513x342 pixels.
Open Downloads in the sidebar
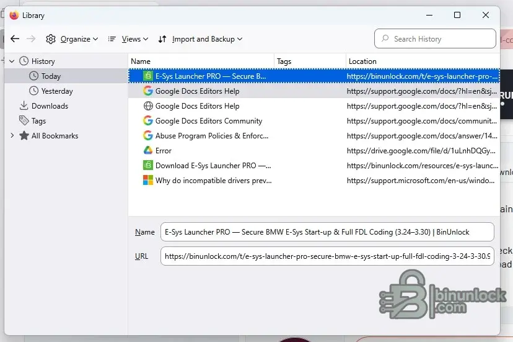50,106
